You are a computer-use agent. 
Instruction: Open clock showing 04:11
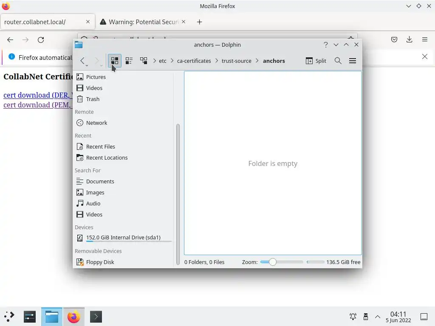click(398, 317)
